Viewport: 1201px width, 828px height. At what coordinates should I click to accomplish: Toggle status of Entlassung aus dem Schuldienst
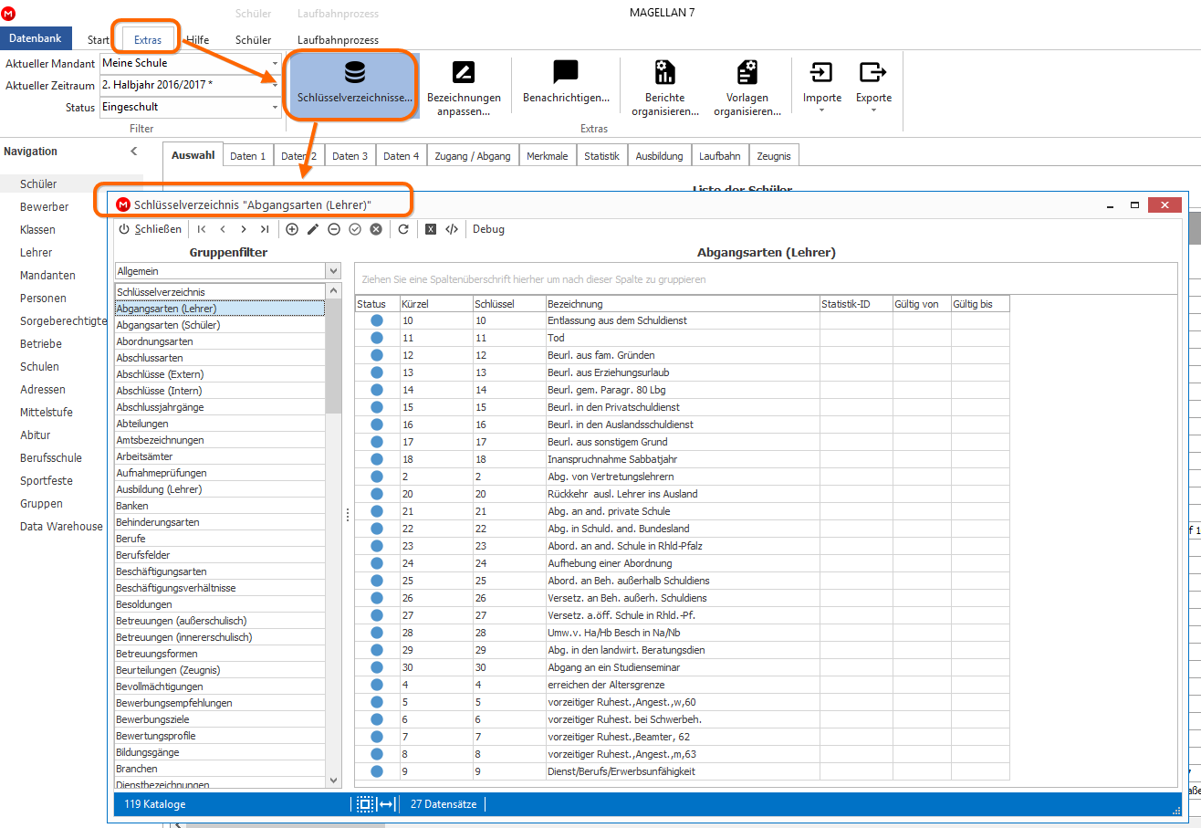pos(376,320)
